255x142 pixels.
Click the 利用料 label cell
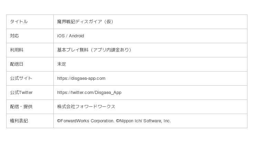pyautogui.click(x=17, y=50)
